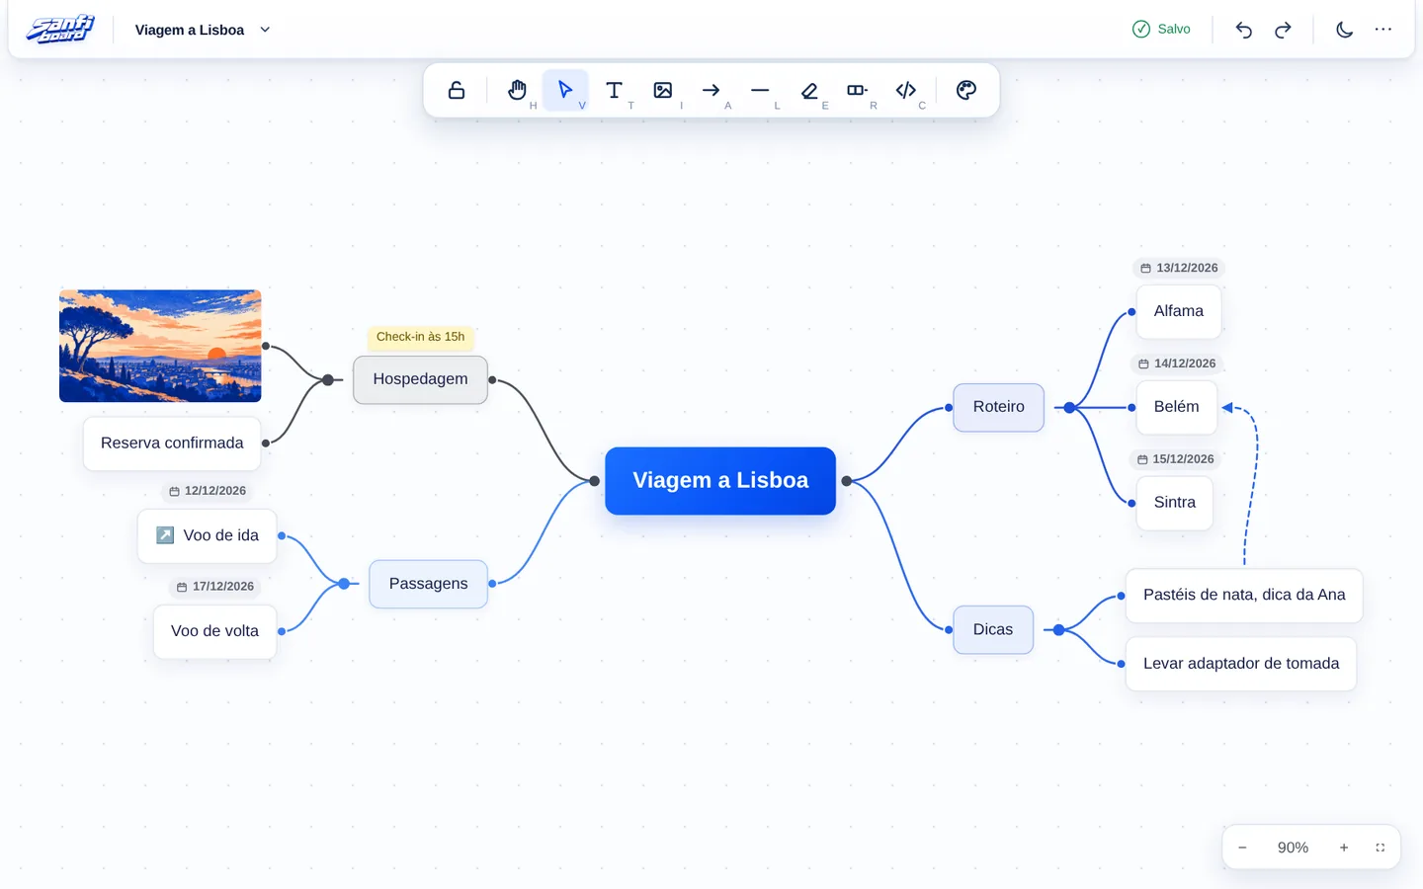Zoom in with the plus button
Viewport: 1423px width, 889px height.
1344,848
